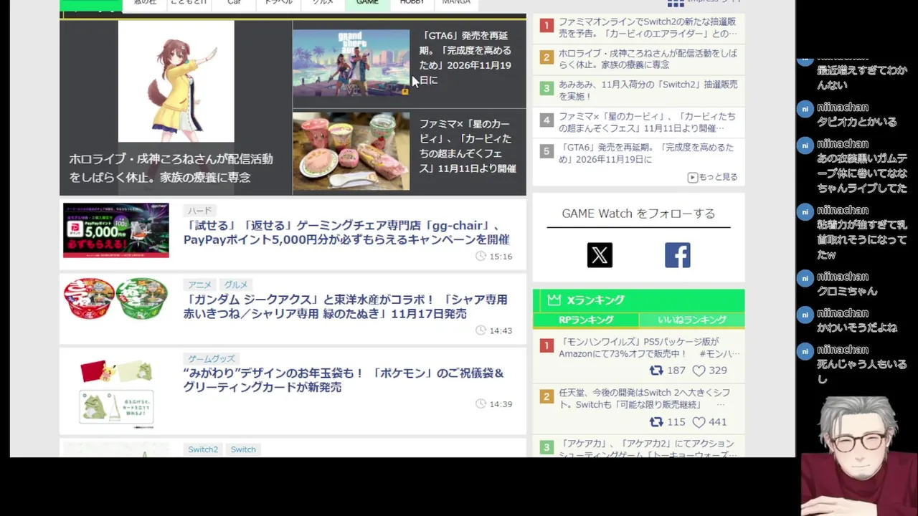Open the もっと見る link under the ranking
Image resolution: width=918 pixels, height=516 pixels.
click(x=712, y=177)
